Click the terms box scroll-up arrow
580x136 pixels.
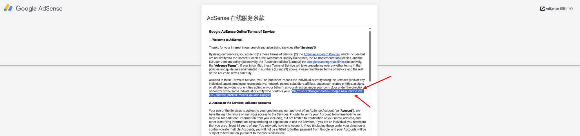click(x=370, y=28)
